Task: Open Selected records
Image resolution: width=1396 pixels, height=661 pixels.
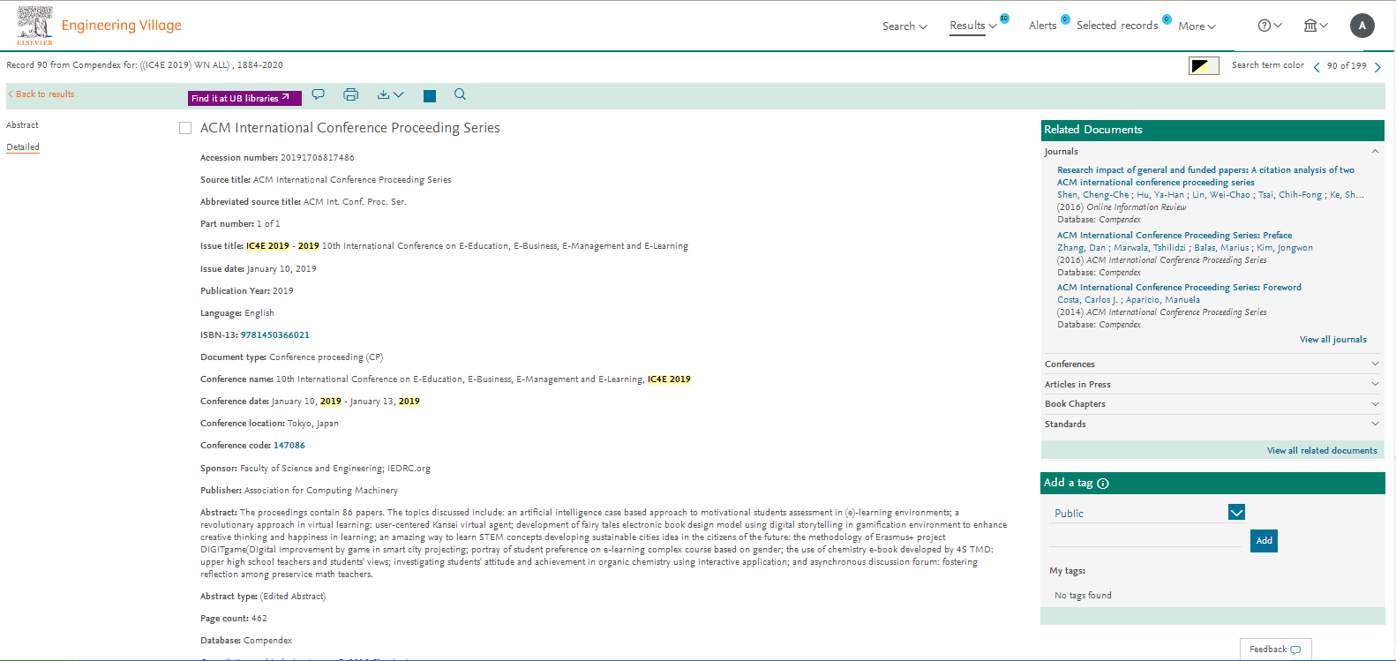Action: click(1117, 26)
